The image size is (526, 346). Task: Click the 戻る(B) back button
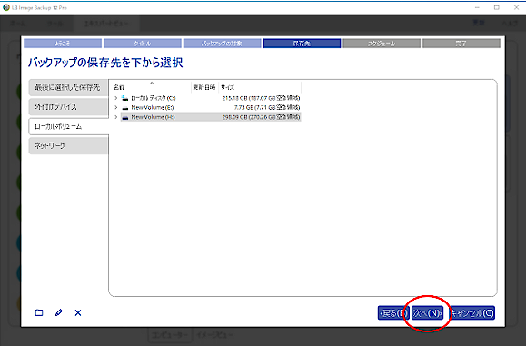(x=393, y=312)
